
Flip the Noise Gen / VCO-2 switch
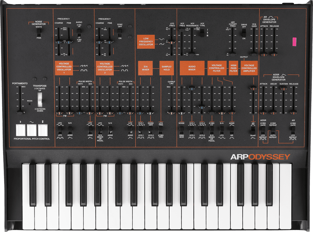150,130
